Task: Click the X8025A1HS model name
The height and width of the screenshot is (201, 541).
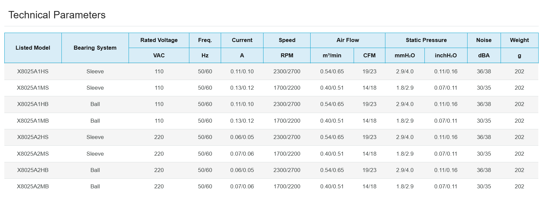Action: (33, 71)
